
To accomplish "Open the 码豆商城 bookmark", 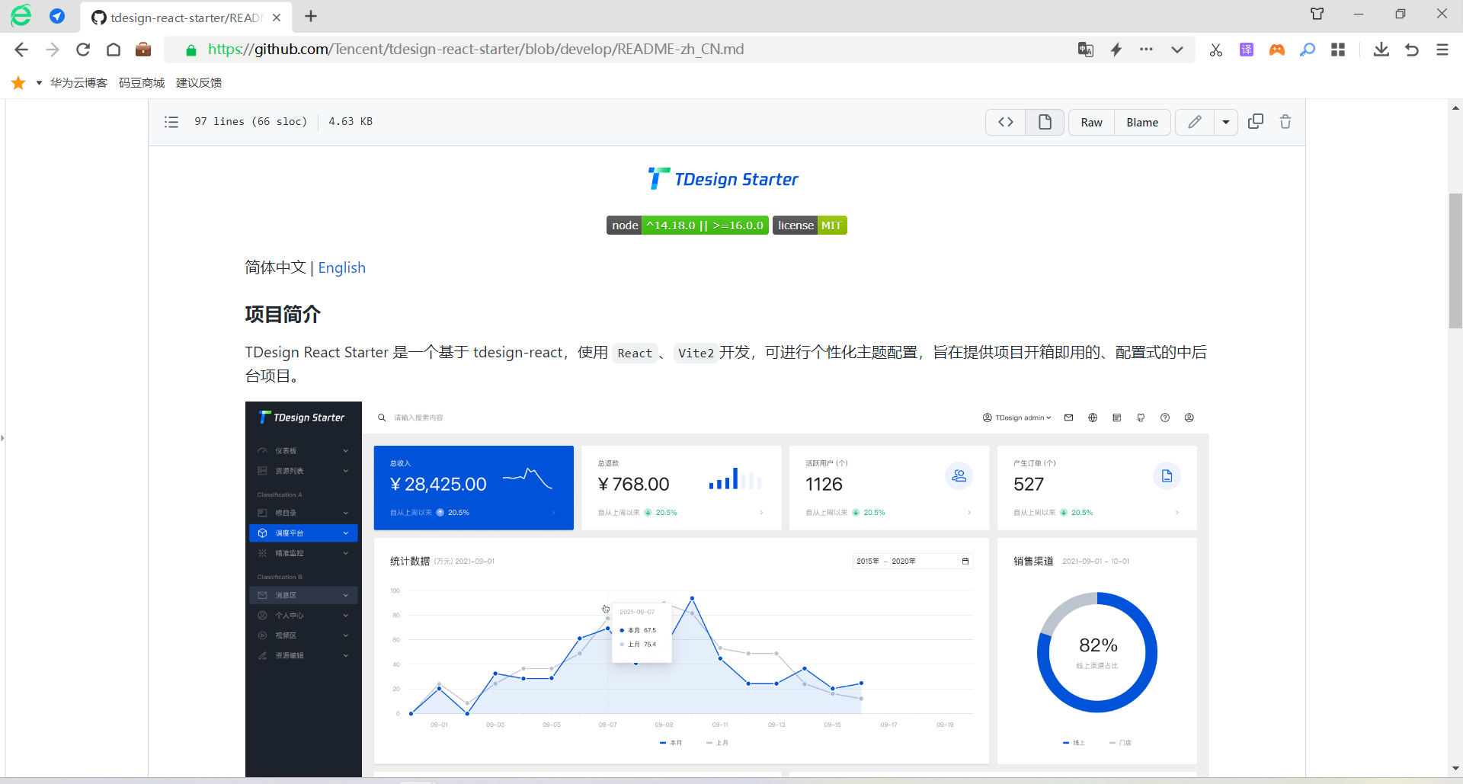I will tap(142, 82).
